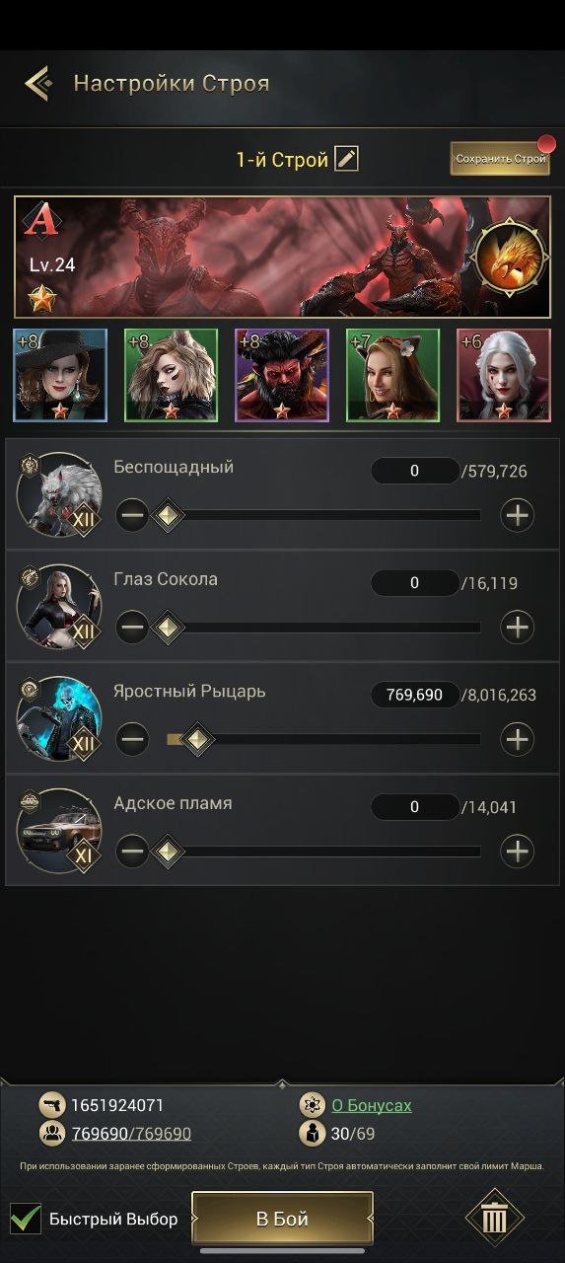The image size is (565, 1263).
Task: Toggle the Быстрый Выбор checkbox
Action: click(x=26, y=1219)
